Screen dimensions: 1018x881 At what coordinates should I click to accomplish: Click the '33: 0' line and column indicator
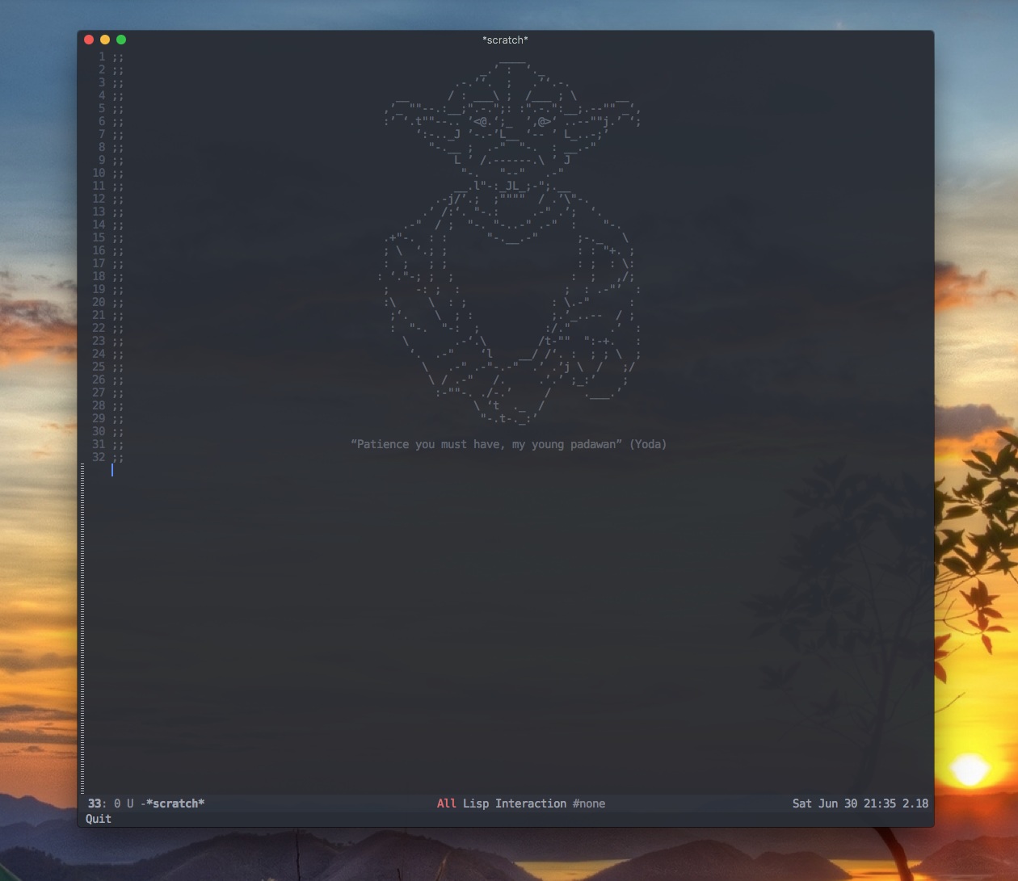tap(104, 803)
